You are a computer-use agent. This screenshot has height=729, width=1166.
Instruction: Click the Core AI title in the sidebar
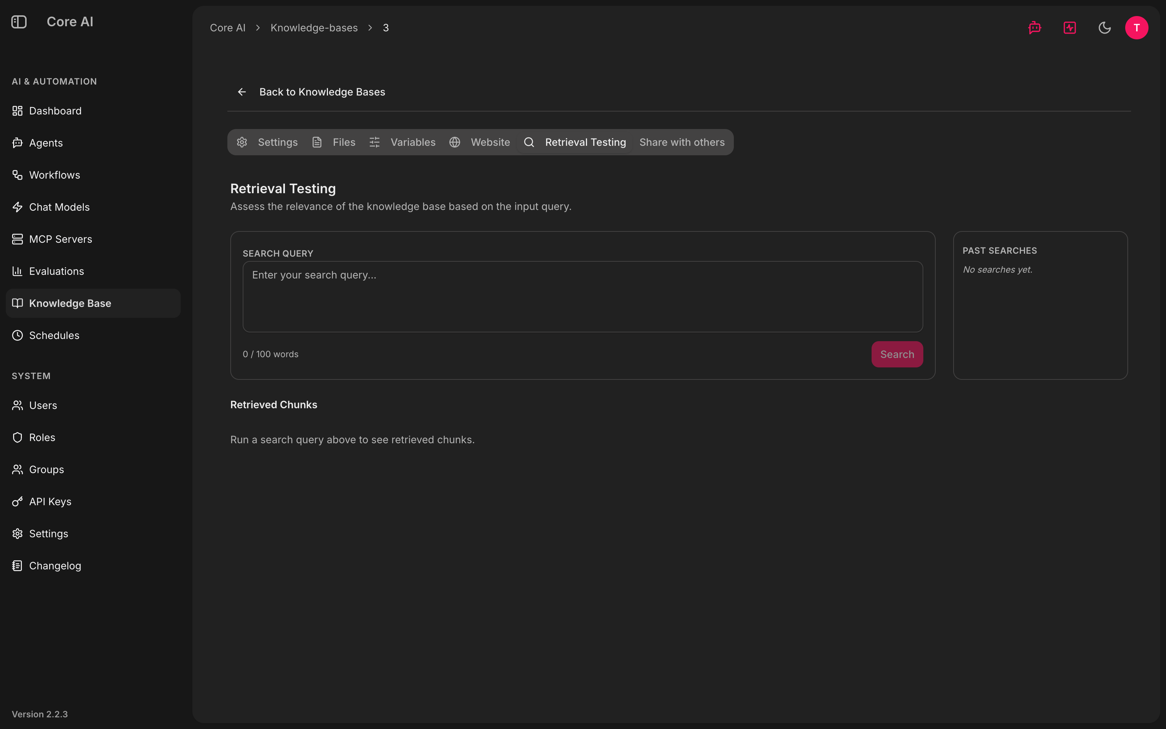coord(70,22)
